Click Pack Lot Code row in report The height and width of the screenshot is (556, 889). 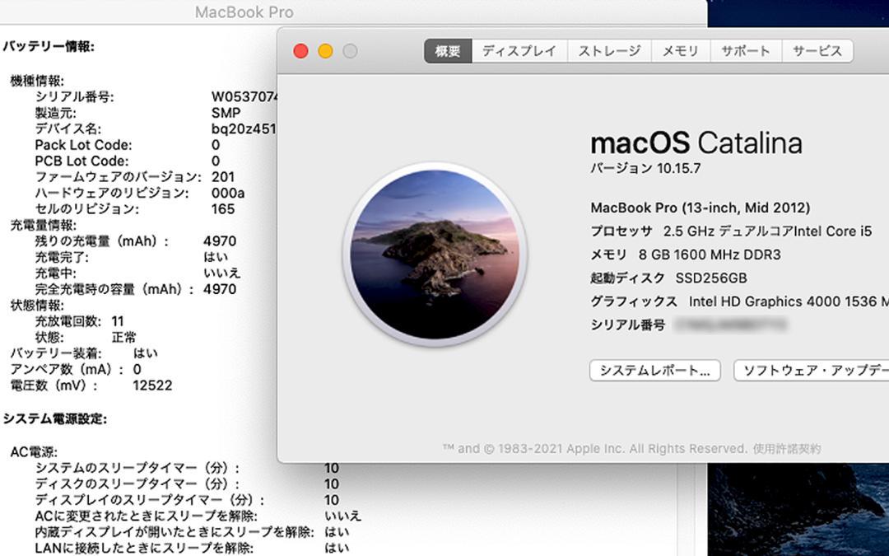tap(128, 145)
